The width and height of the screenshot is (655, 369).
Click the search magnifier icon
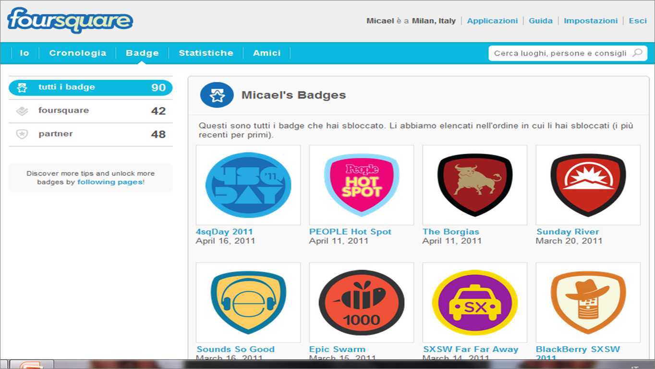[x=637, y=53]
